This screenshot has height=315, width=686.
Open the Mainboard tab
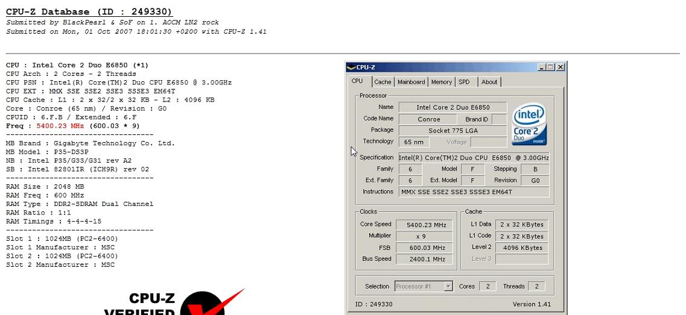click(411, 82)
